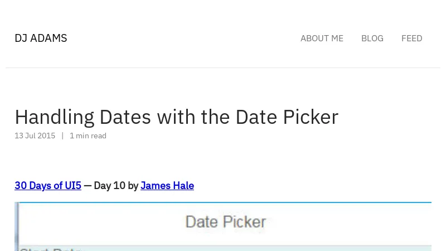Click the 'Jul' month in the post date

tap(31, 136)
